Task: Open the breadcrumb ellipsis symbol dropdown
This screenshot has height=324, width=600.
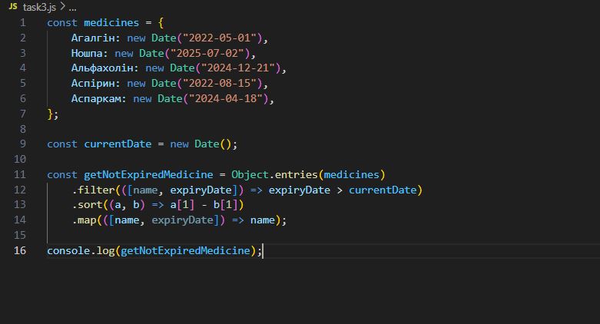Action: [x=73, y=8]
